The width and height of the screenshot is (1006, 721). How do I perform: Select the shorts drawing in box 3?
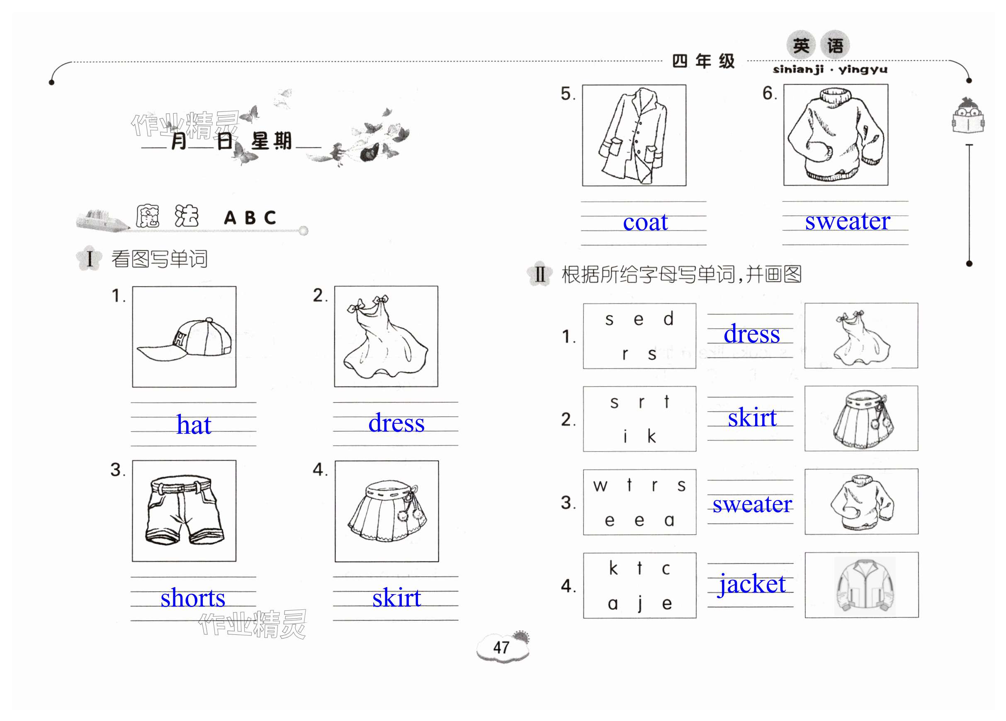(x=184, y=511)
